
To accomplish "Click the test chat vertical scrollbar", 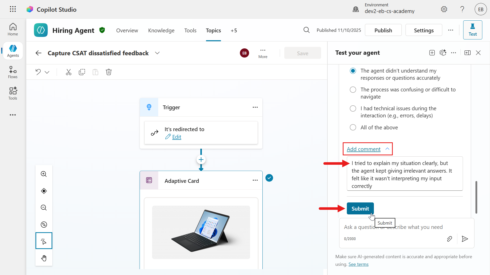I will [476, 197].
